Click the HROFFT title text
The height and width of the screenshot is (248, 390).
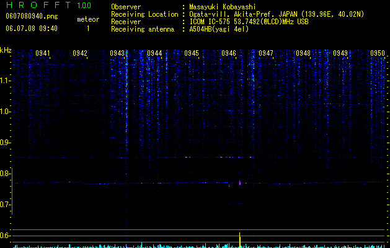tap(38, 5)
